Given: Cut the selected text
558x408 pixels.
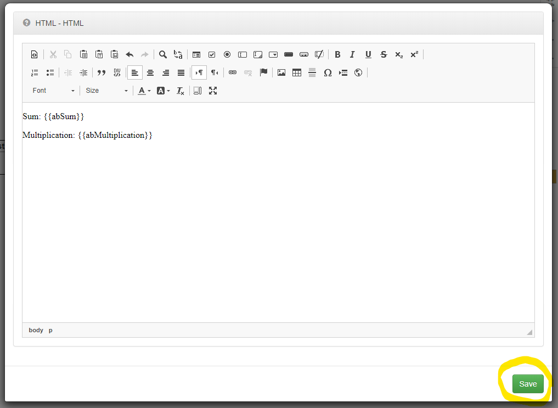Looking at the screenshot, I should click(x=53, y=54).
